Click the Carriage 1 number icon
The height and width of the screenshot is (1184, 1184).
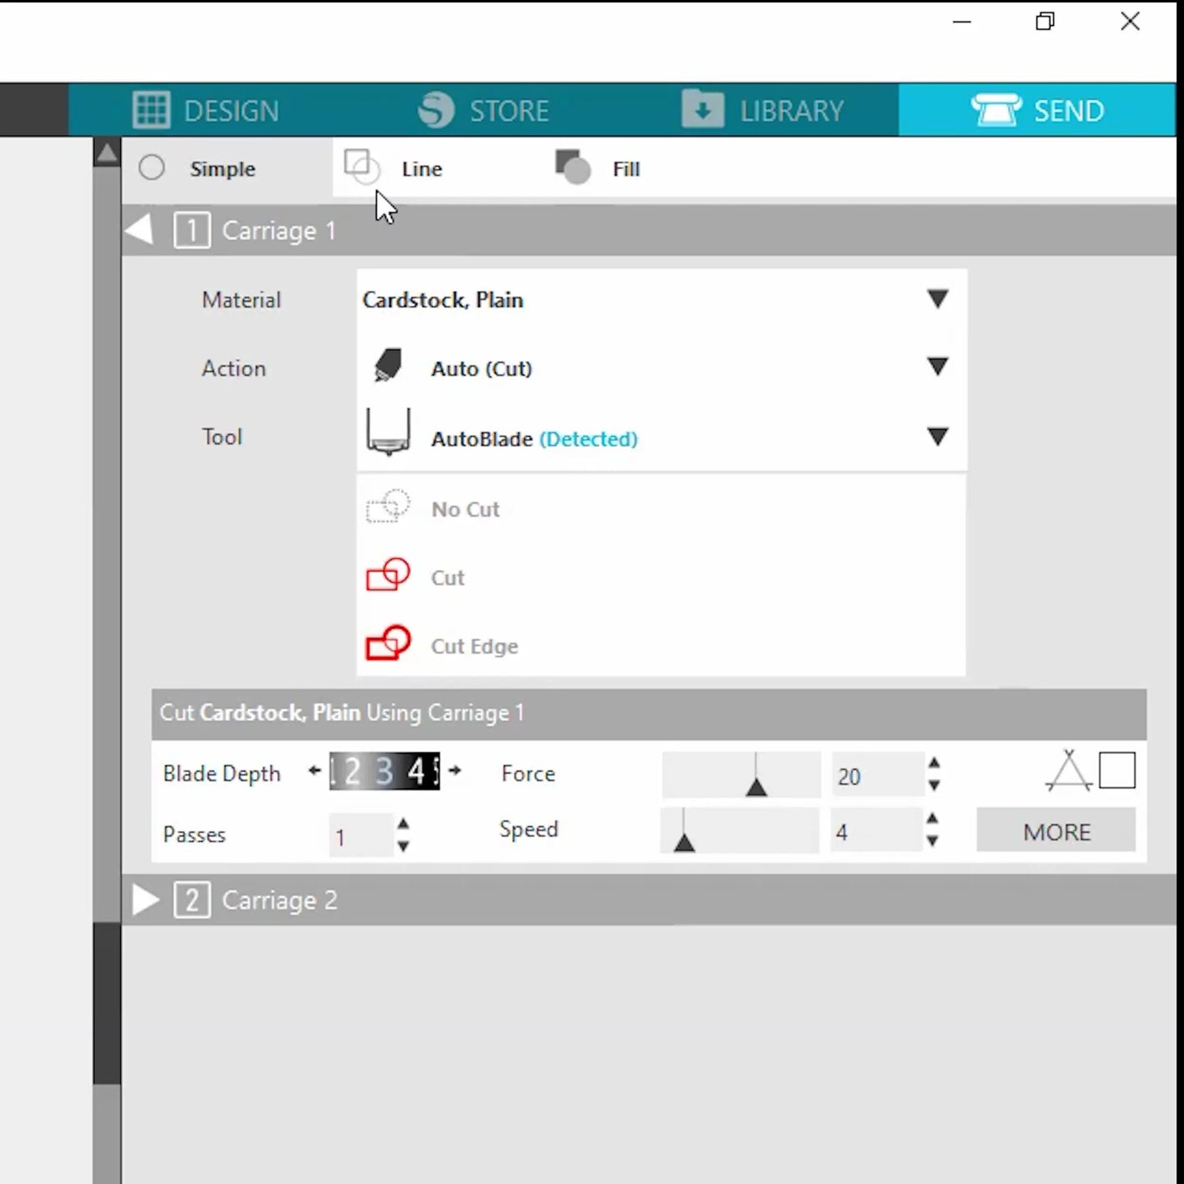192,230
